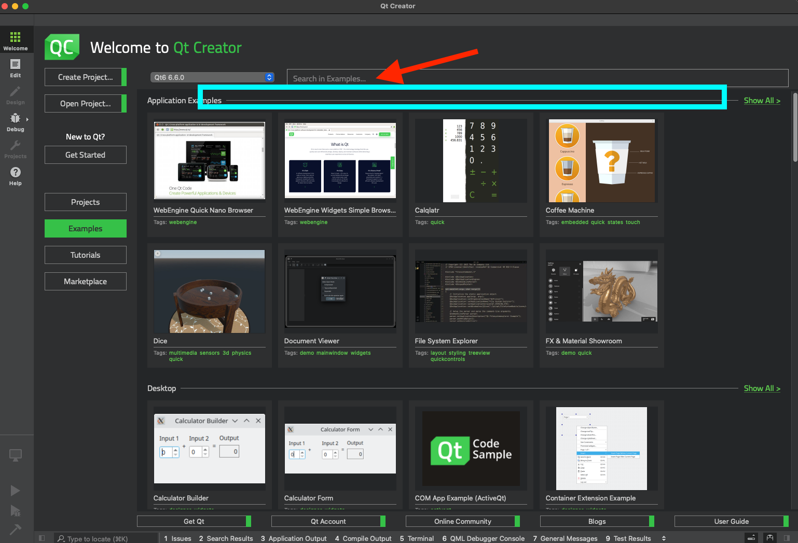This screenshot has width=798, height=543.
Task: Click the Qt Account button
Action: click(328, 521)
